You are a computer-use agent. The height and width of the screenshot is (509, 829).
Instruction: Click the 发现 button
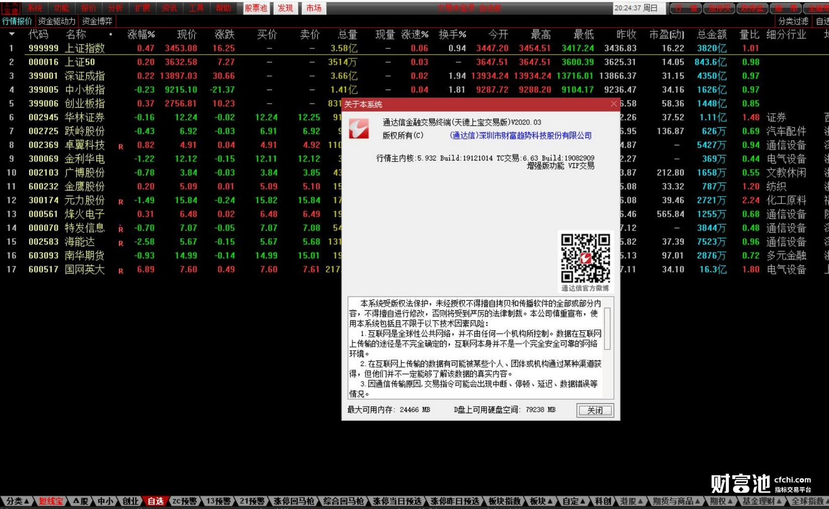tap(286, 8)
